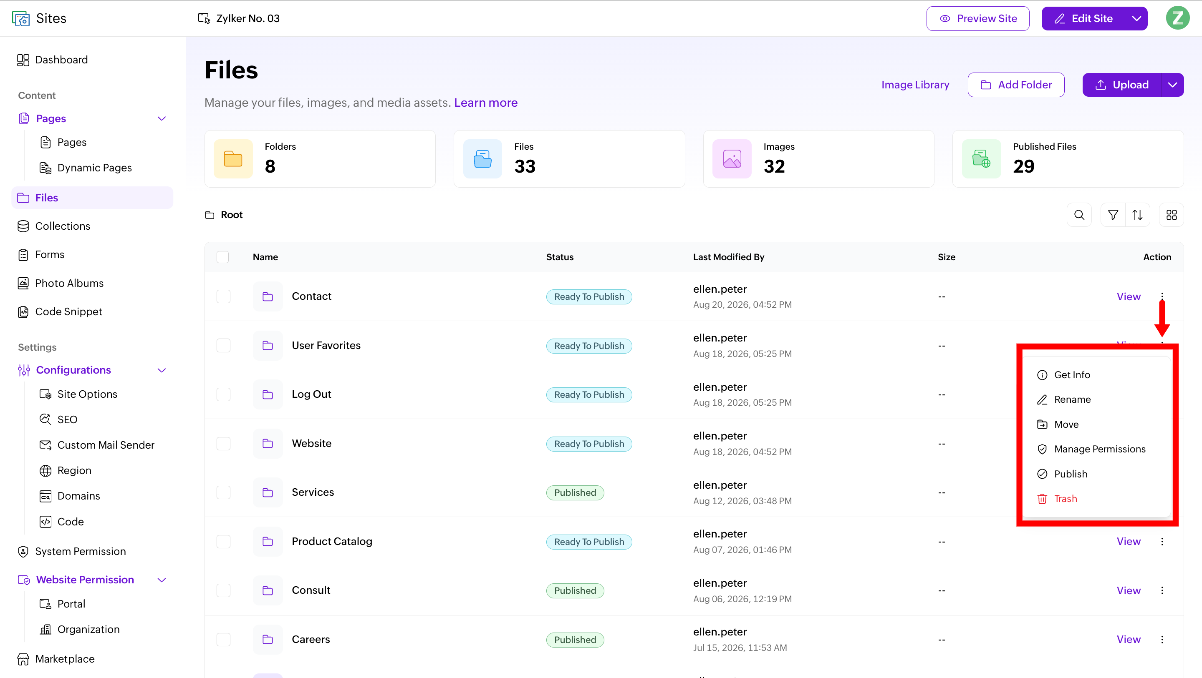Select Rename from the context menu

coord(1096,399)
